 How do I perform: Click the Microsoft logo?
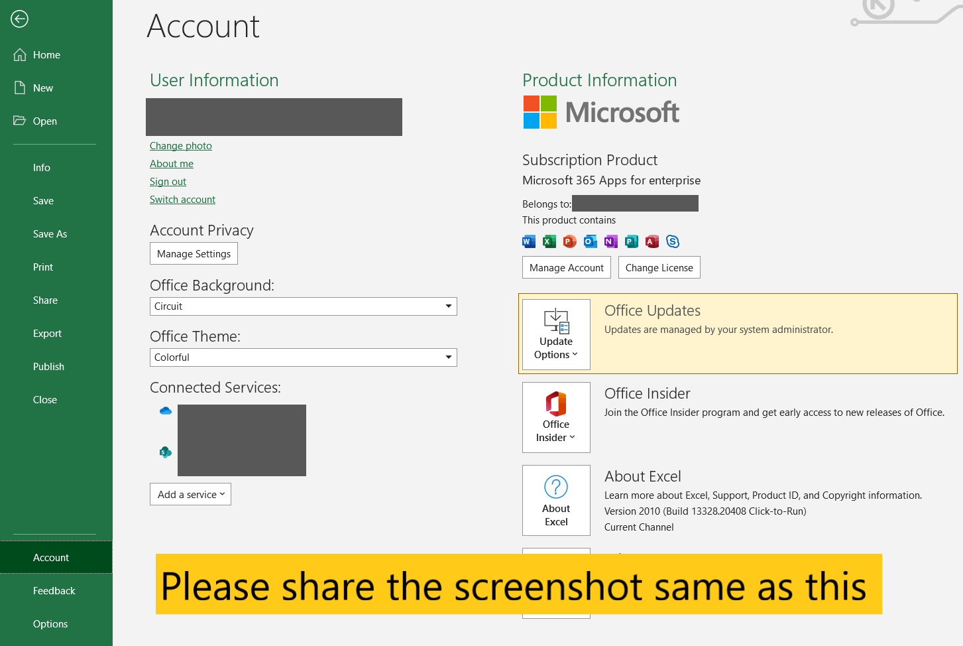pos(601,112)
